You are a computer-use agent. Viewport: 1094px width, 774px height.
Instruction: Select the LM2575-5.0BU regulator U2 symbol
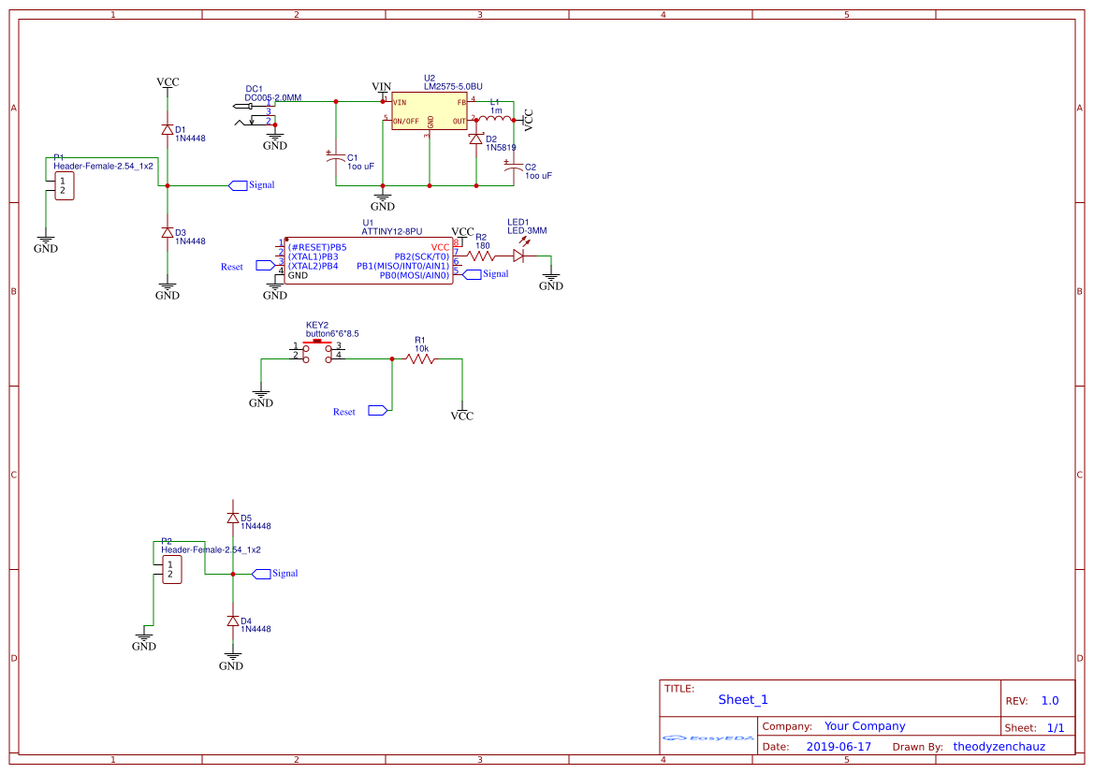pyautogui.click(x=429, y=112)
